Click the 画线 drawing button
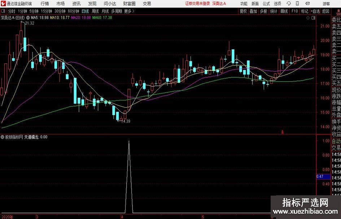 pyautogui.click(x=284, y=11)
